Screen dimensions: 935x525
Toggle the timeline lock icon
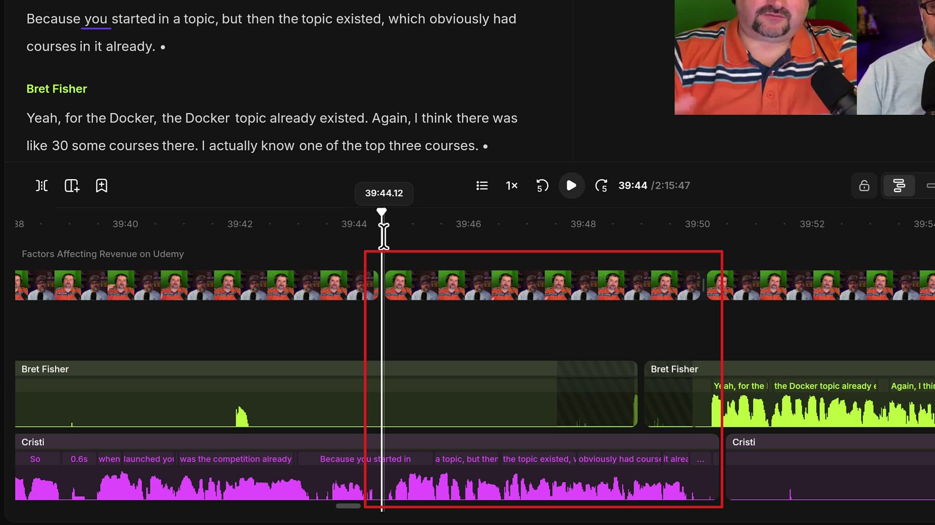(864, 186)
